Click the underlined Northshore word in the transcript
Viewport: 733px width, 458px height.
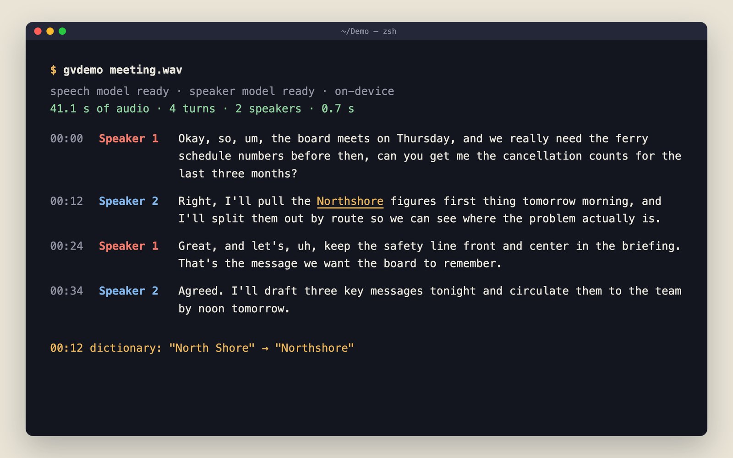click(350, 202)
